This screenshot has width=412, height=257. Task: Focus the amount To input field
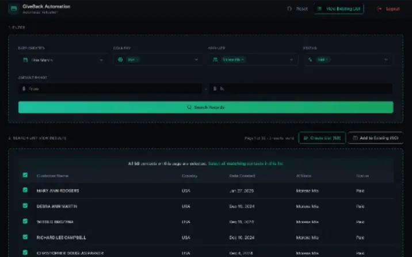[301, 89]
